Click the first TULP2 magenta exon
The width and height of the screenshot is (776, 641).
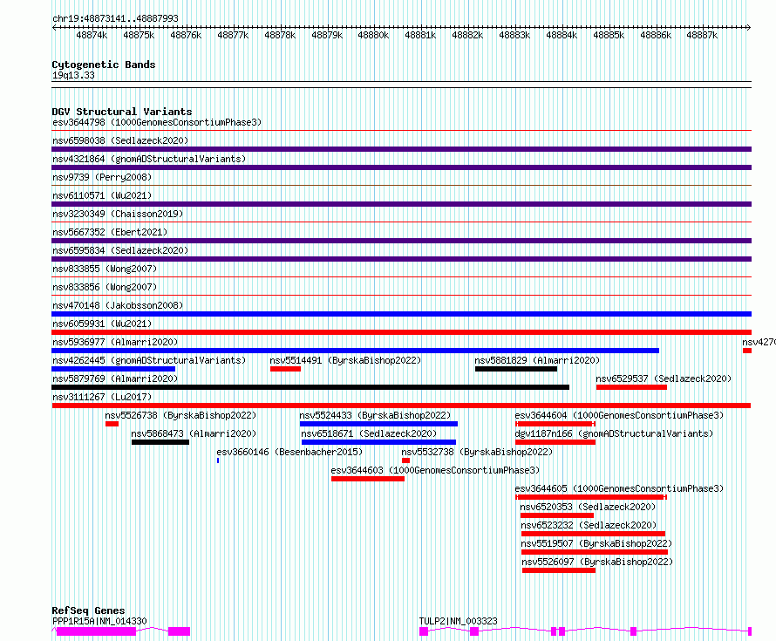424,631
